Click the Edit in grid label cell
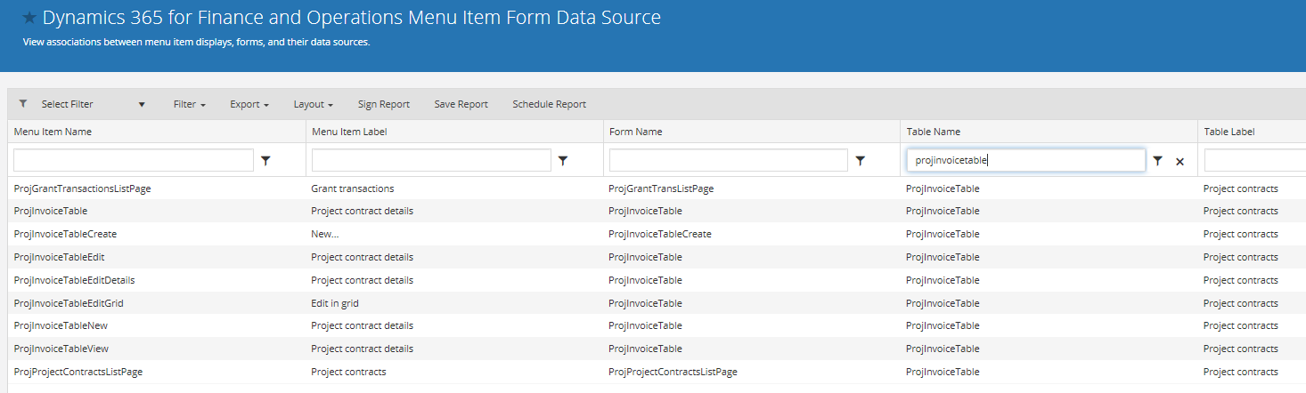 coord(335,303)
